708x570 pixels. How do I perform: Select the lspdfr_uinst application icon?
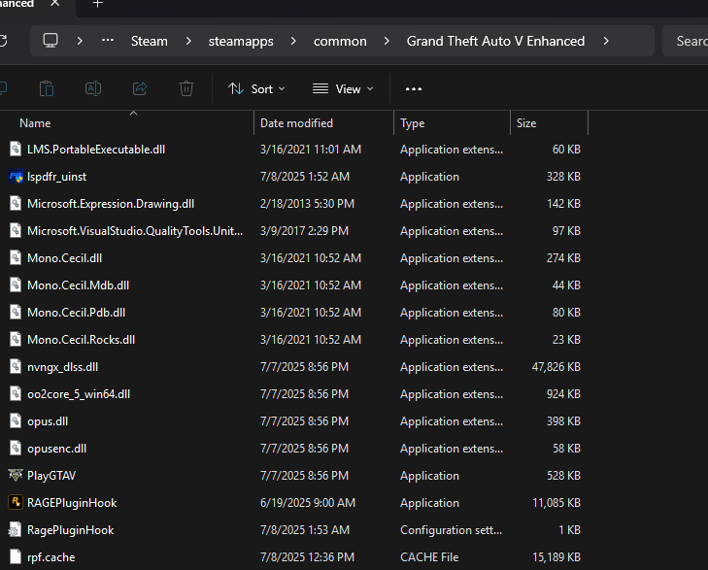tap(16, 177)
